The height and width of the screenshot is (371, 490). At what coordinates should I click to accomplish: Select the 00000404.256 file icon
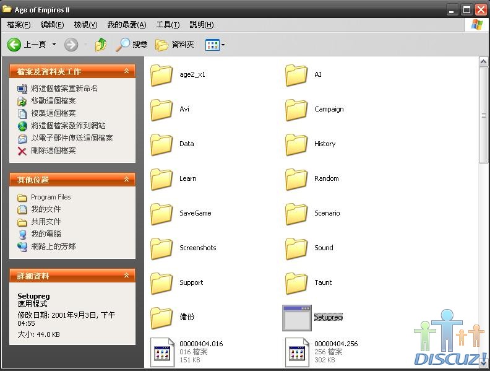click(x=297, y=352)
